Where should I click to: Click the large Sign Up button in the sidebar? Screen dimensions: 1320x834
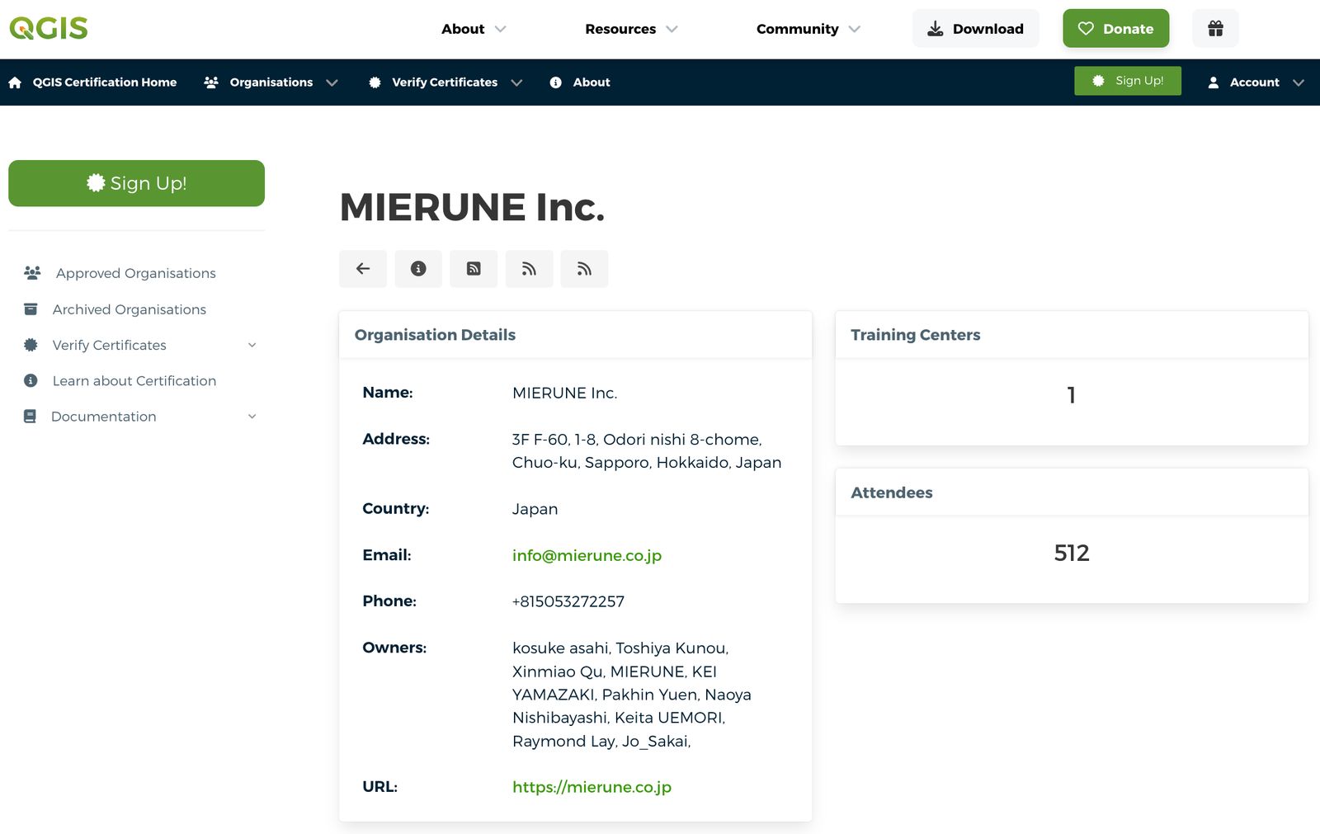tap(136, 183)
